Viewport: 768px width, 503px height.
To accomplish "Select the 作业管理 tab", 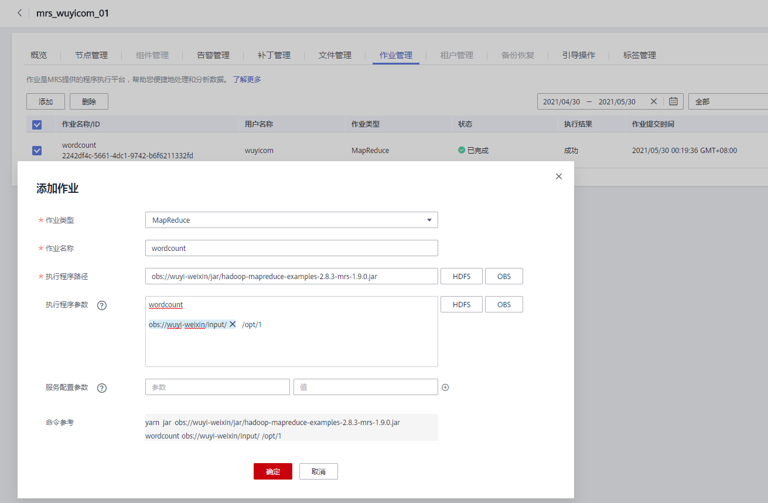I will click(x=396, y=55).
